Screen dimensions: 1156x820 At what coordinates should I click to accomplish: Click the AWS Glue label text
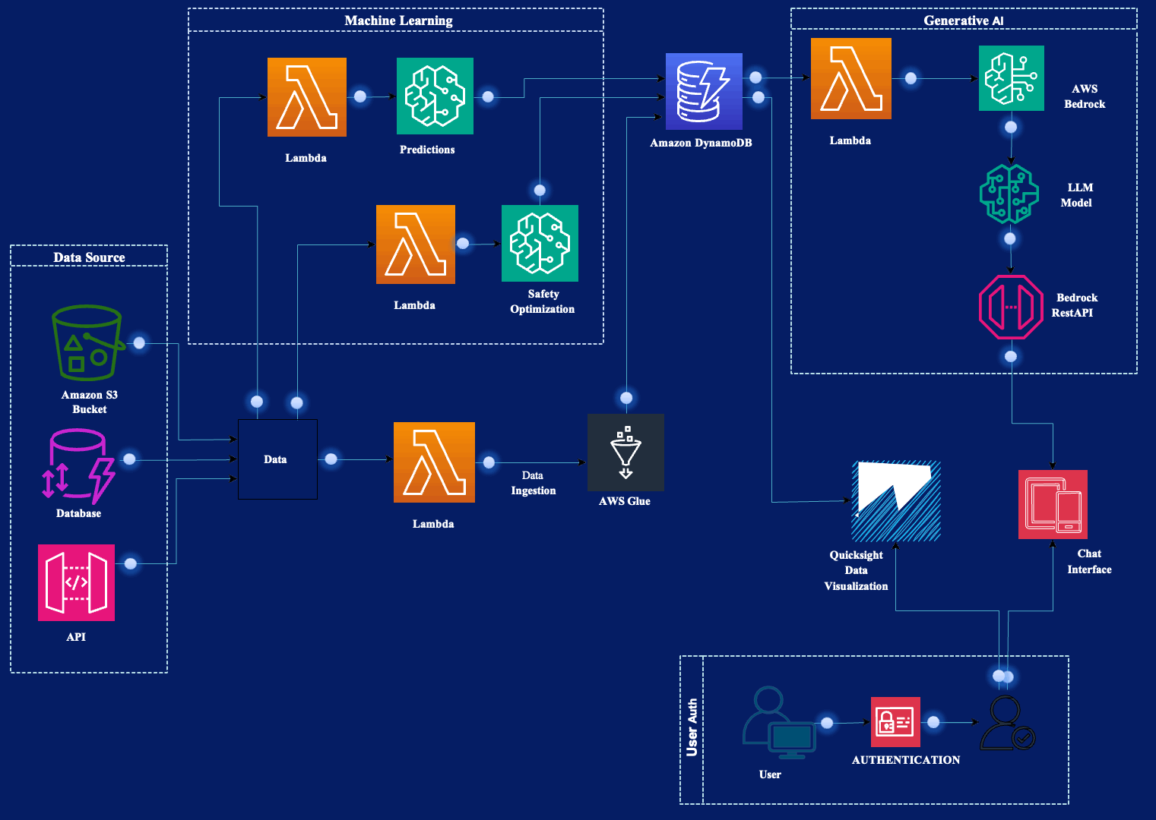(625, 501)
